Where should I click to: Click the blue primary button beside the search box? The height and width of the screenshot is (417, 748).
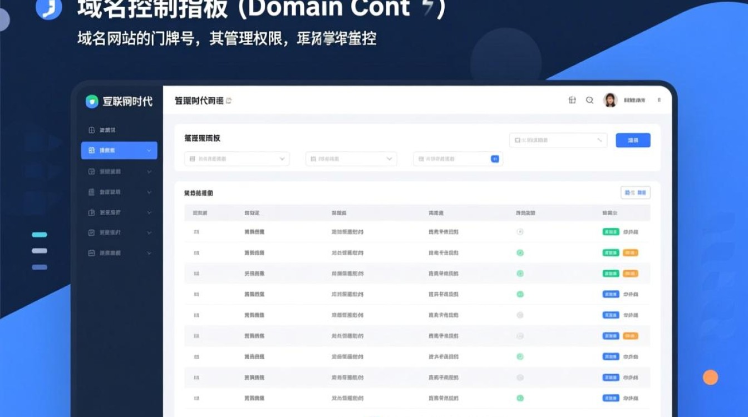click(633, 140)
